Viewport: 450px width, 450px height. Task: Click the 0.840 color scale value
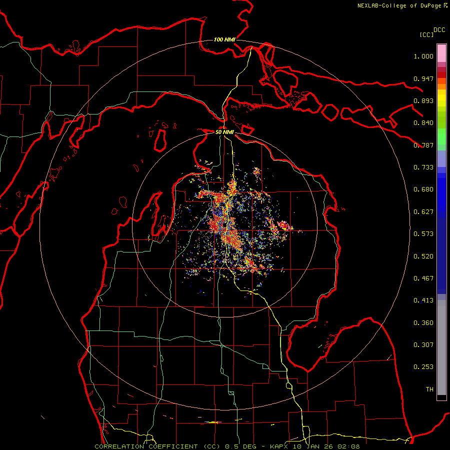tap(423, 123)
